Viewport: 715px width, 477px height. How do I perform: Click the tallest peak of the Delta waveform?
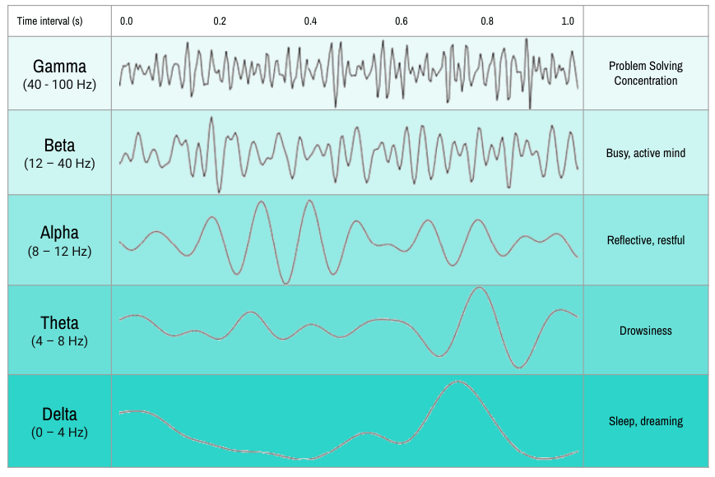pyautogui.click(x=457, y=382)
